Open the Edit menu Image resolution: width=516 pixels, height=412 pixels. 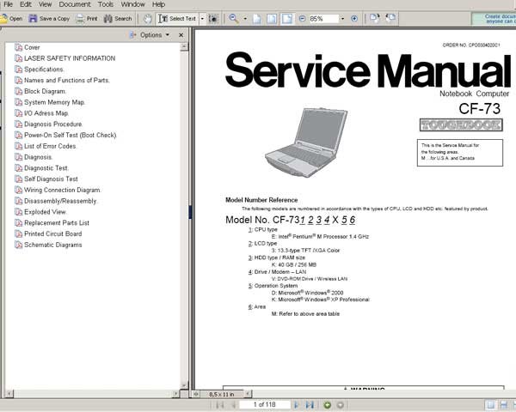[x=26, y=4]
